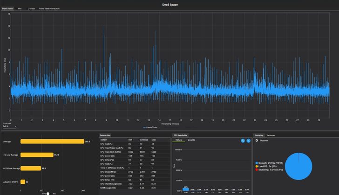Open the Frame Time Distribution tab
339x195 pixels.
point(49,9)
